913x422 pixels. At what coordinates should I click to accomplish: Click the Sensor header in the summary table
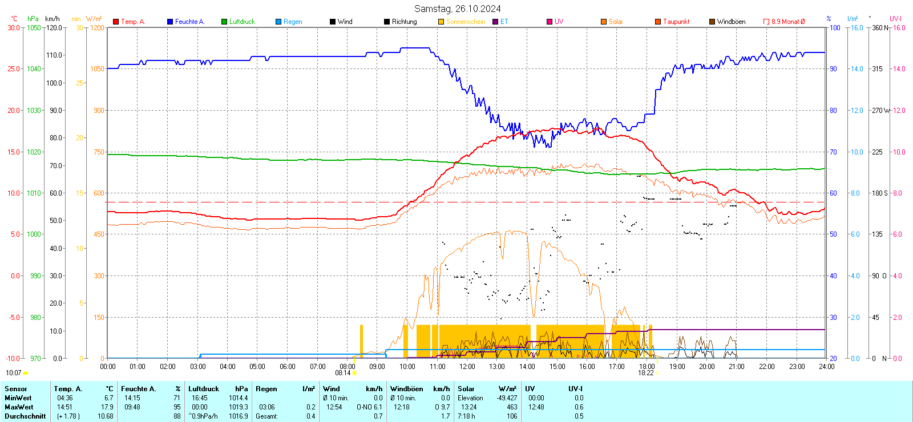pos(16,389)
